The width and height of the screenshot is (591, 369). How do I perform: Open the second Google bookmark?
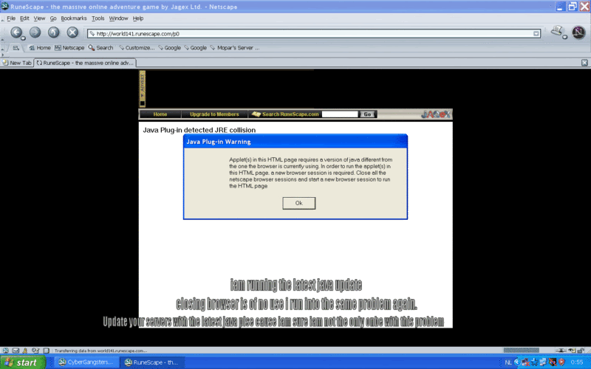pos(196,48)
